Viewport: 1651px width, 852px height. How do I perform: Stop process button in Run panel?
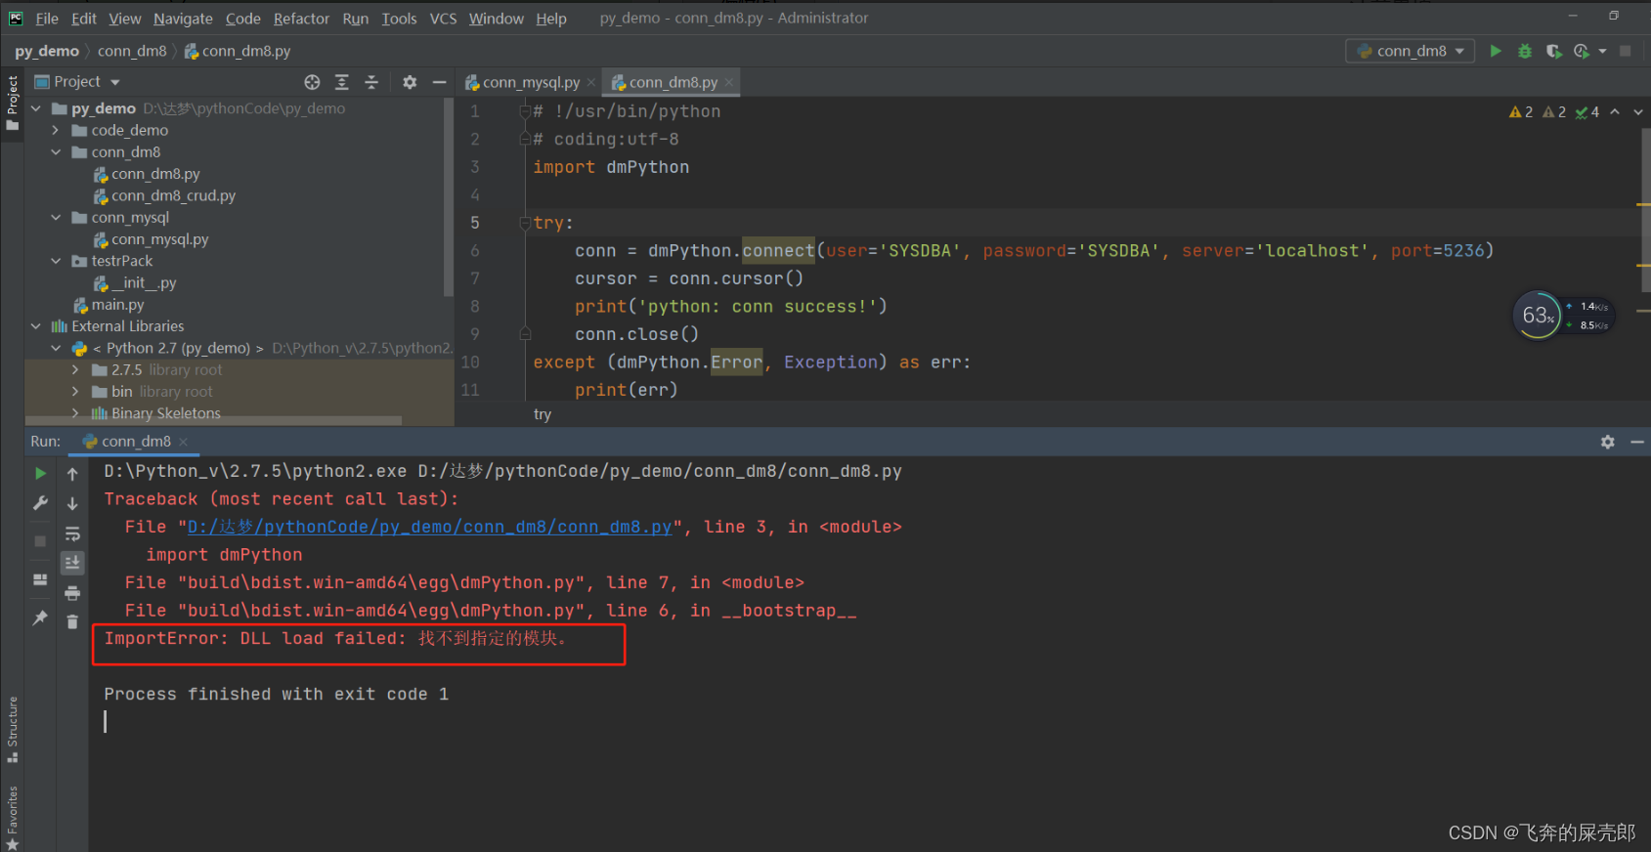coord(40,540)
